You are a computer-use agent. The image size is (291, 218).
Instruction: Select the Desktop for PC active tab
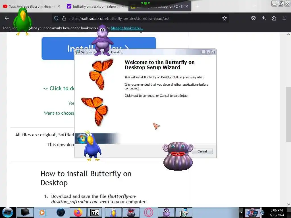coord(160,6)
